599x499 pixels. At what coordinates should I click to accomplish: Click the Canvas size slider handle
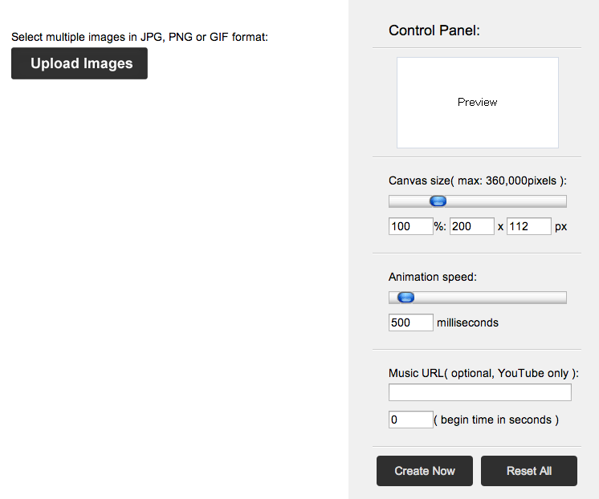coord(438,201)
